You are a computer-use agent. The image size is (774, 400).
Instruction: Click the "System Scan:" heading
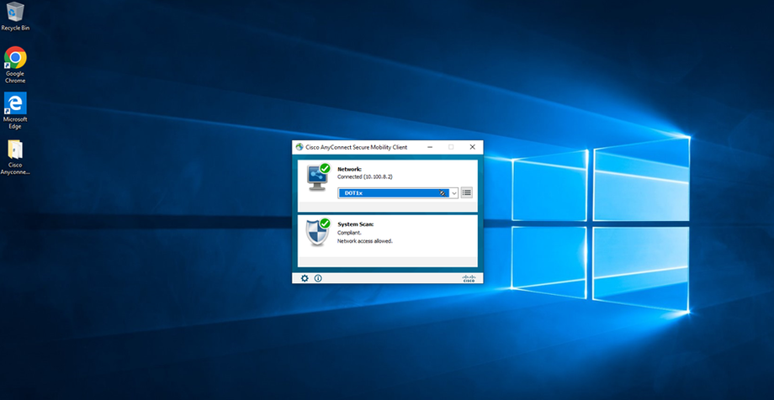coord(355,224)
